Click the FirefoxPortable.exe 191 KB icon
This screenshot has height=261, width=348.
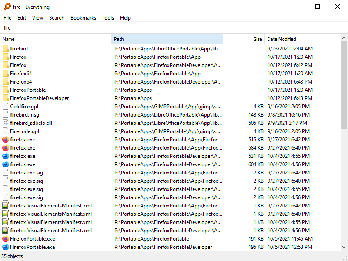6,239
